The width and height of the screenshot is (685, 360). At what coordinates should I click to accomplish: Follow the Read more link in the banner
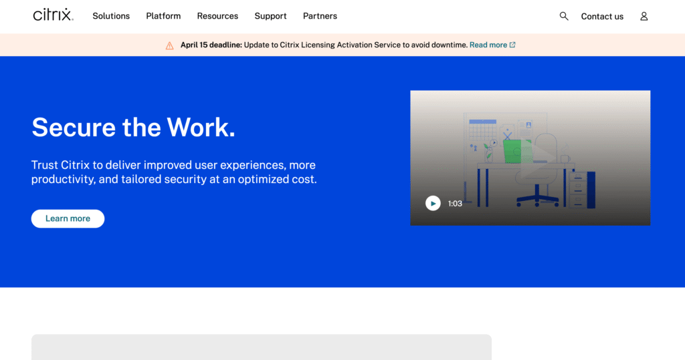point(488,45)
